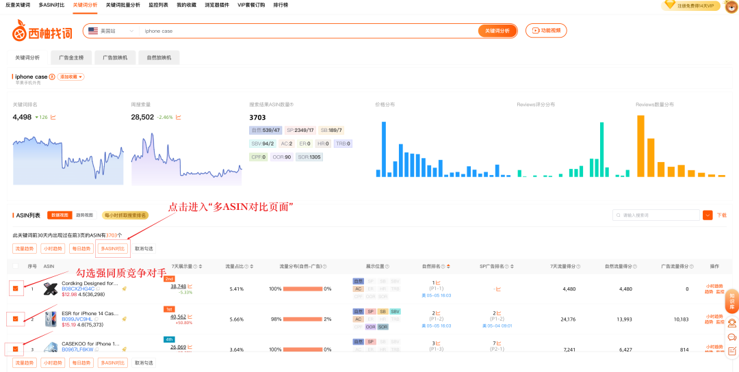Copy ASIN B08CXZHG4C with copy icon
739x372 pixels.
[x=98, y=289]
